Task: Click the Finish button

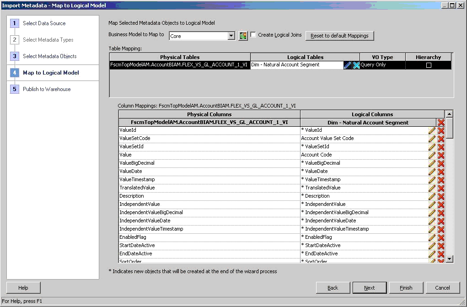Action: tap(406, 288)
